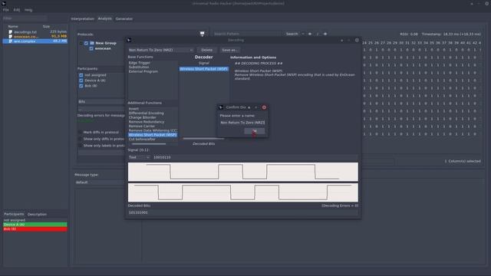
Task: Enable Mark diffs in protocol
Action: click(81, 133)
